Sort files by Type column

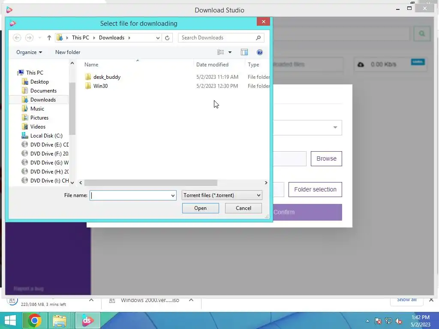click(x=253, y=65)
